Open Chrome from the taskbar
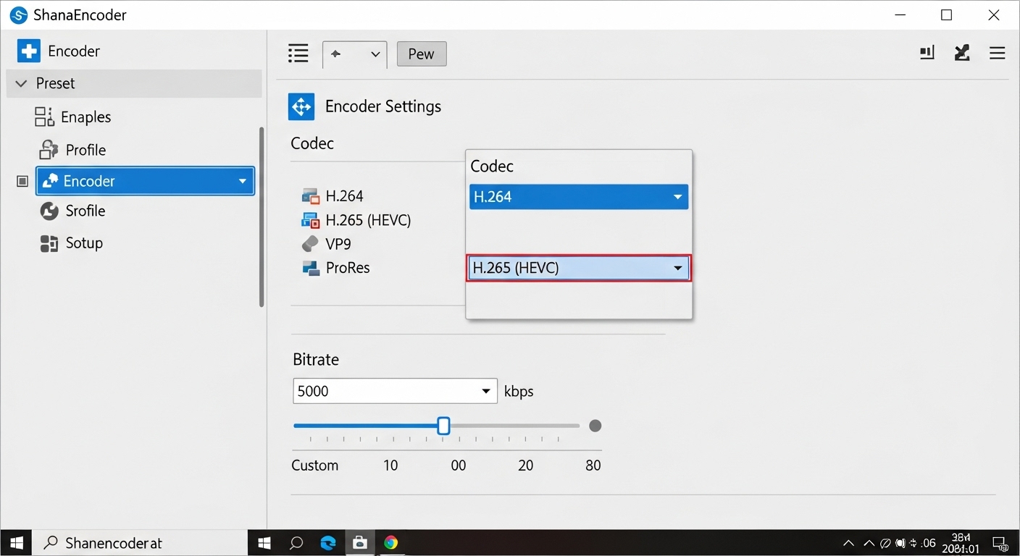 point(391,542)
